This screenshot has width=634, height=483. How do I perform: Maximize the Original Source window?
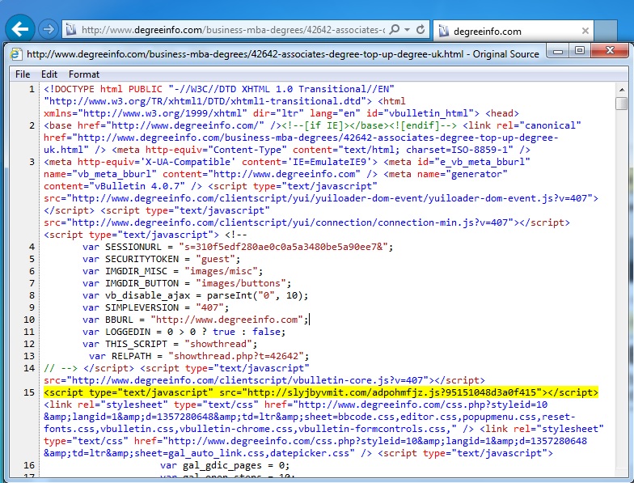tap(579, 51)
